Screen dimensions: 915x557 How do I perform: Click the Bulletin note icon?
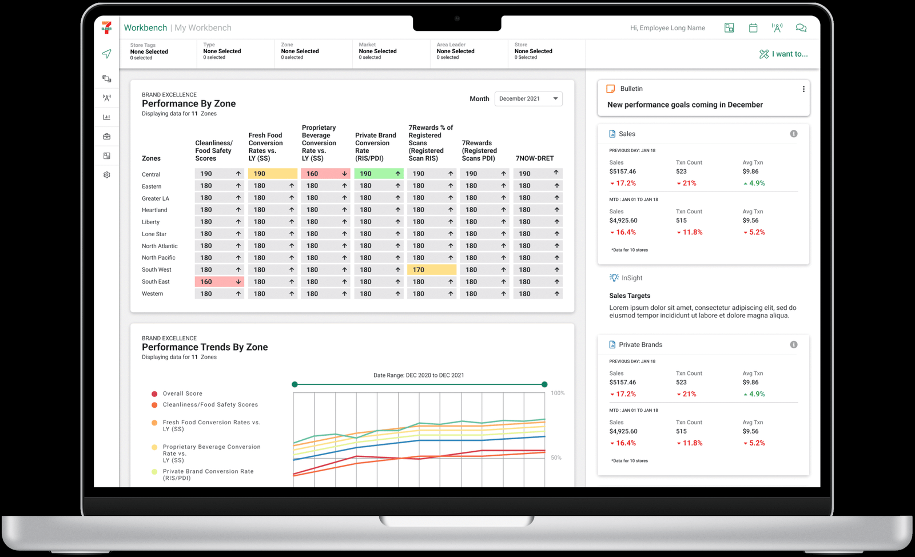(611, 89)
